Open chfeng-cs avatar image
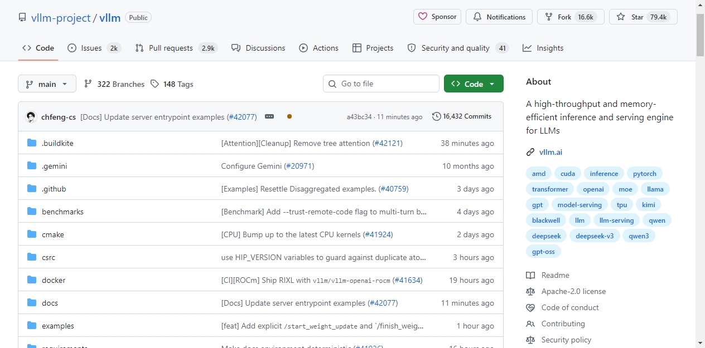Image resolution: width=705 pixels, height=348 pixels. pyautogui.click(x=31, y=117)
